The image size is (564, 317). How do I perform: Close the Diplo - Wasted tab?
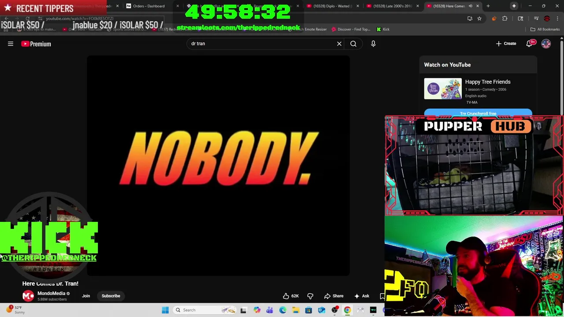[357, 6]
